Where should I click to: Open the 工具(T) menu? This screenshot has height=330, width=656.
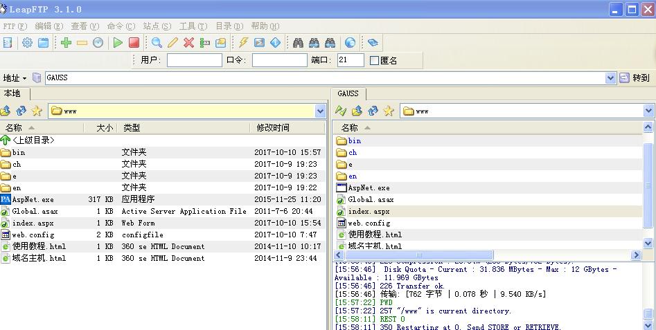193,26
